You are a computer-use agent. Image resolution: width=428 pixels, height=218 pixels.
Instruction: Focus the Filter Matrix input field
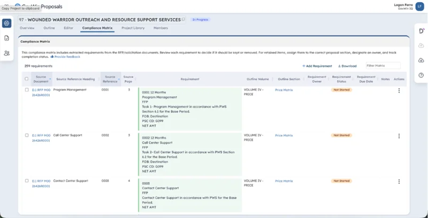coord(383,65)
